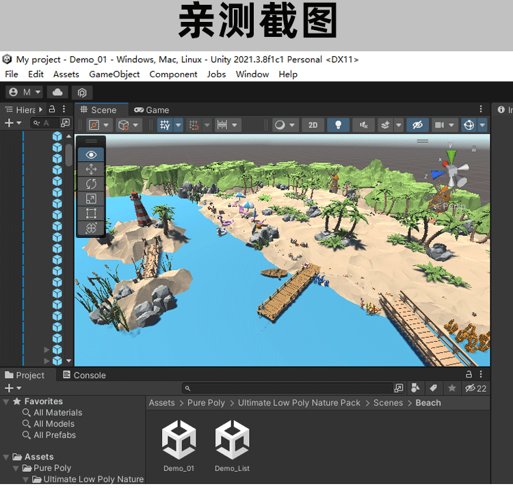Lock the Hierarchy panel
513x495 pixels.
pos(52,109)
